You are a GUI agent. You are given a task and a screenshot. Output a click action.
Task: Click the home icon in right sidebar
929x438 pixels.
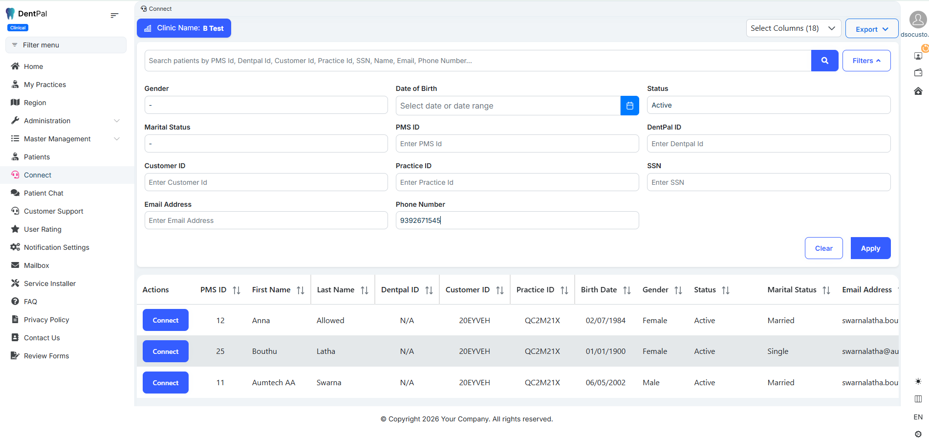pos(918,91)
